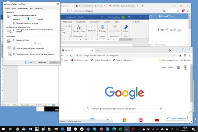Expand the Bearbeiten dropdown in Word
Viewport: 198px width, 132px height.
[x=92, y=33]
